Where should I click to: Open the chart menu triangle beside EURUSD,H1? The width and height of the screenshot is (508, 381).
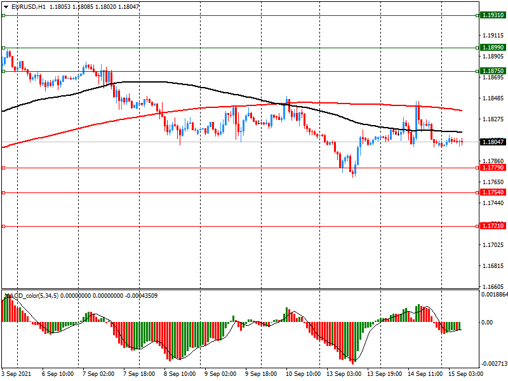click(x=6, y=7)
